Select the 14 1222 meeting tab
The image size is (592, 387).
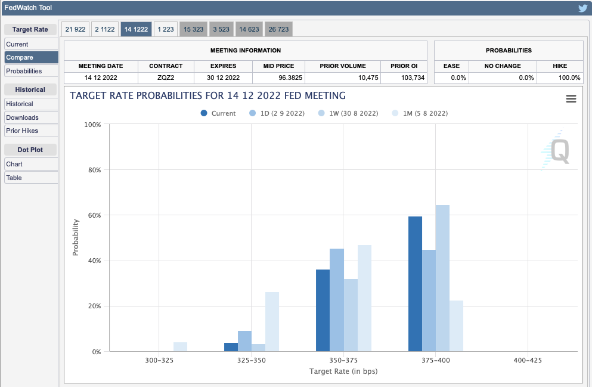tap(136, 29)
